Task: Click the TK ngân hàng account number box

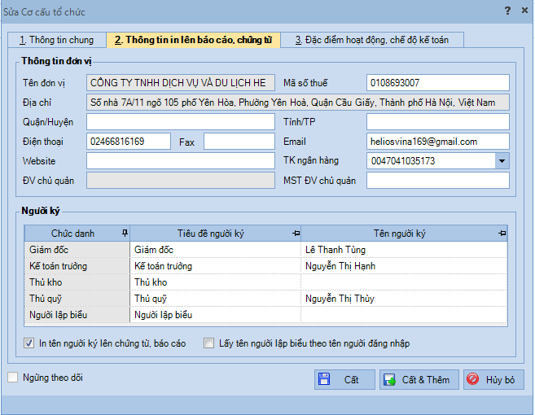Action: point(431,161)
